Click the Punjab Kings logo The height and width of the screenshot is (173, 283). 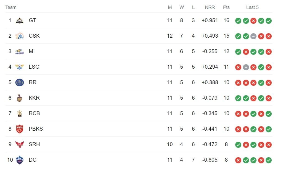(x=20, y=129)
